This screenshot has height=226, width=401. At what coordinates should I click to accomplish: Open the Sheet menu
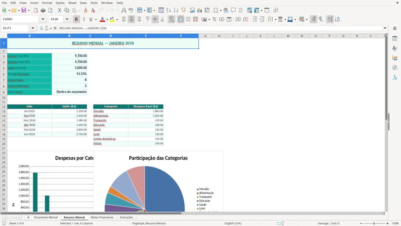coord(72,3)
